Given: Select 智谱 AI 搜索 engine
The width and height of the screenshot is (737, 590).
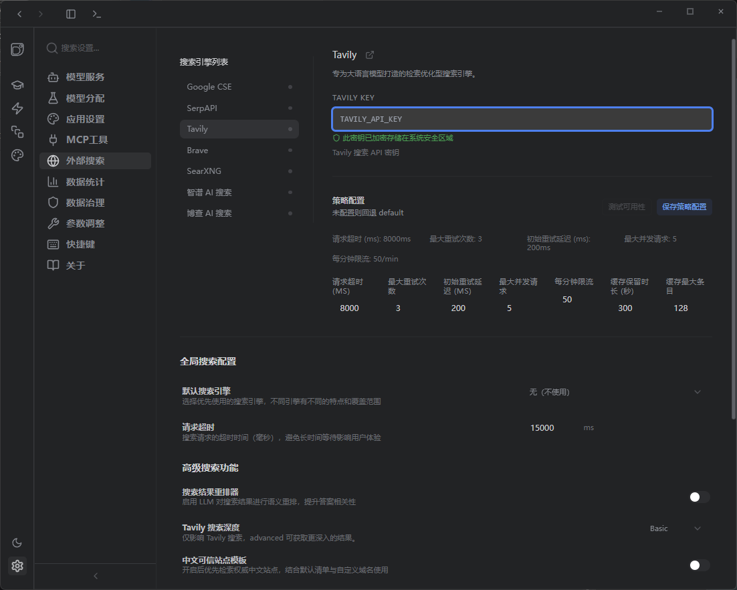Looking at the screenshot, I should coord(239,192).
